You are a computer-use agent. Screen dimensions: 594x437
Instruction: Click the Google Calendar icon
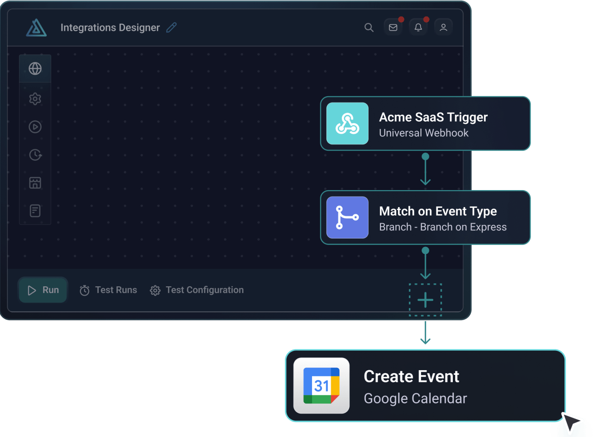click(321, 386)
